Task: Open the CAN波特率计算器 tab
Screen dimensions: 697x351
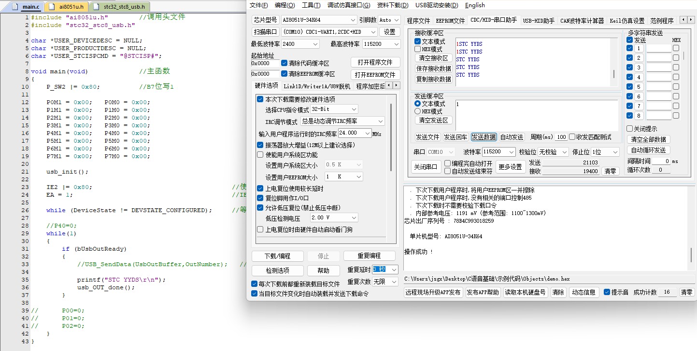Action: [x=582, y=21]
